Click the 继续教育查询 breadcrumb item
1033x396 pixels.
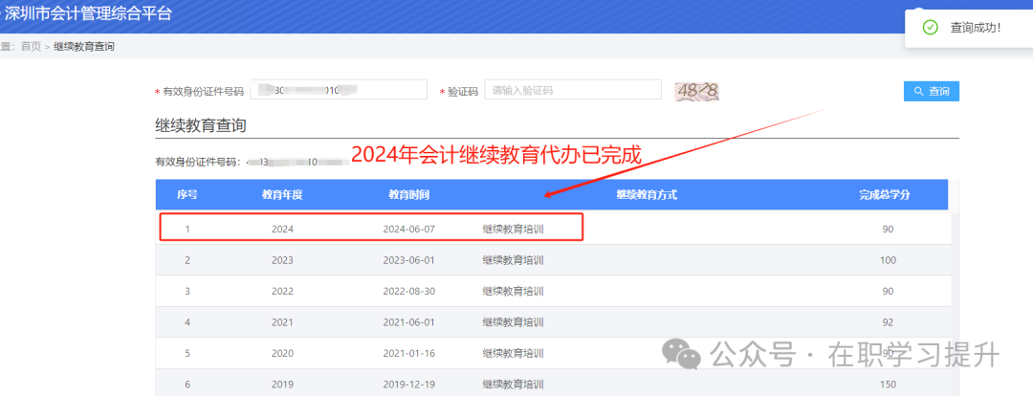pos(84,47)
